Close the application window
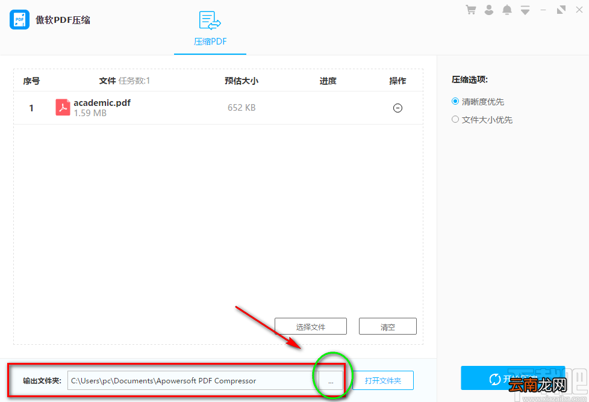This screenshot has height=402, width=589. coord(579,10)
